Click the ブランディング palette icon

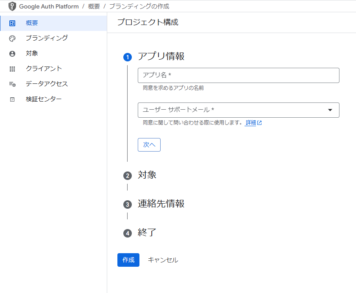coord(12,39)
